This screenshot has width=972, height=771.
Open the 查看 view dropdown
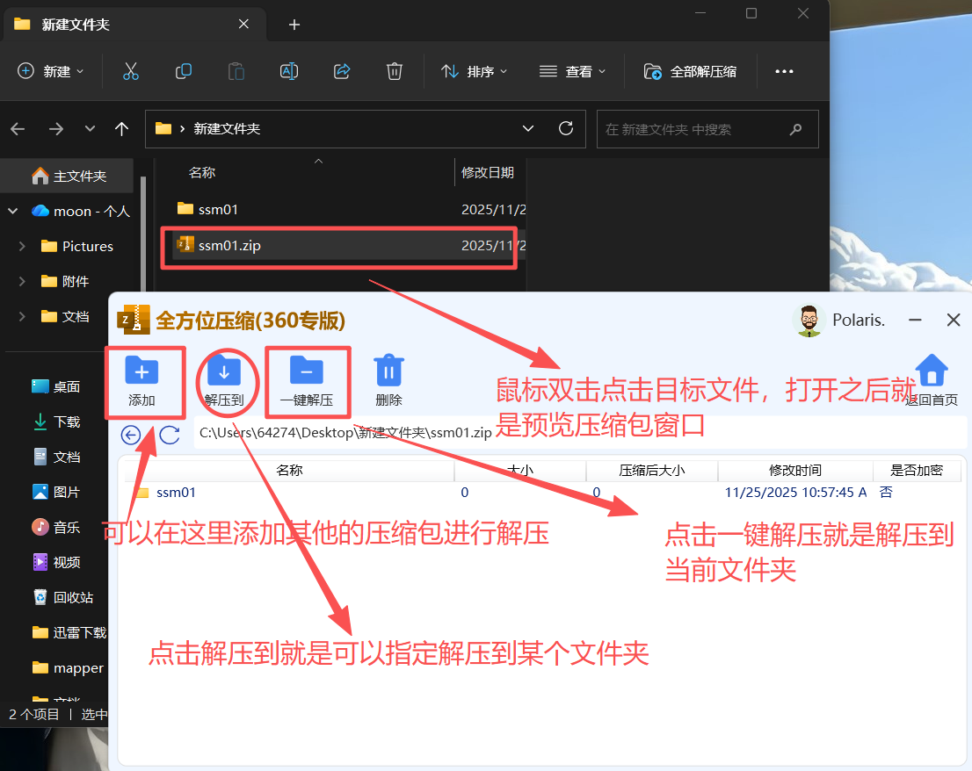click(x=572, y=71)
